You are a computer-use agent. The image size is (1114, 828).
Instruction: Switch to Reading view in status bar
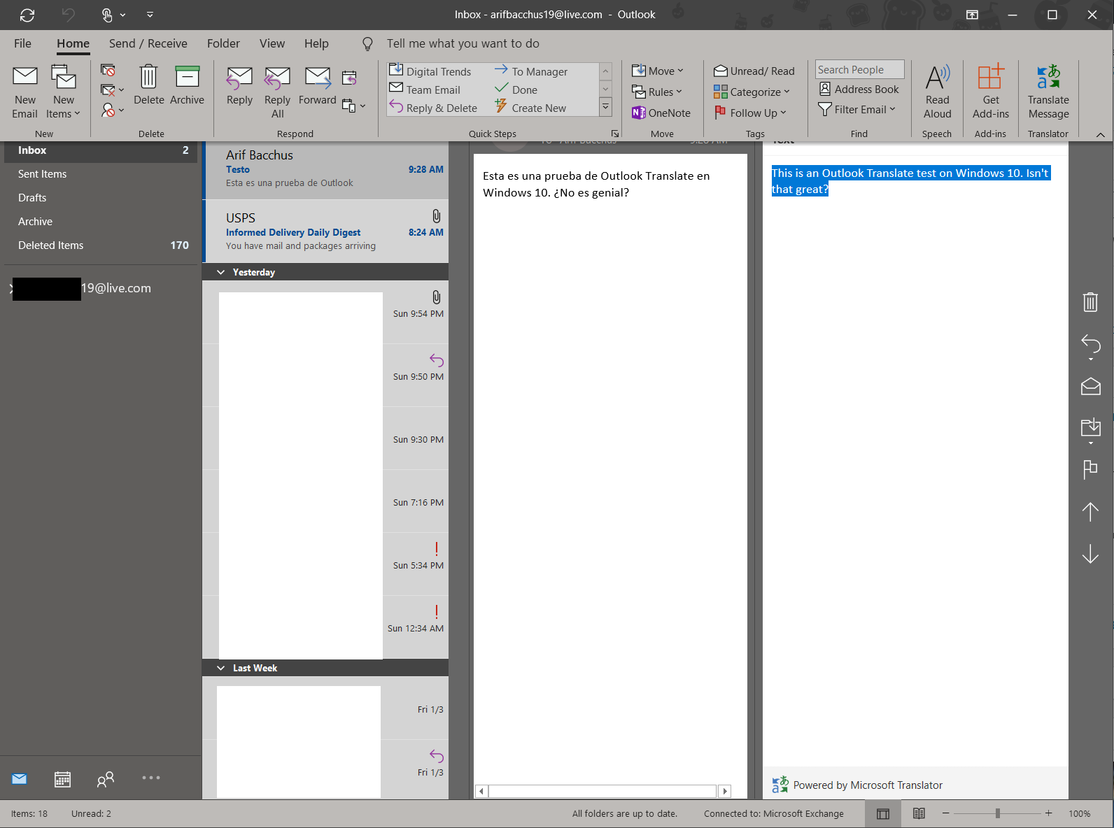919,813
